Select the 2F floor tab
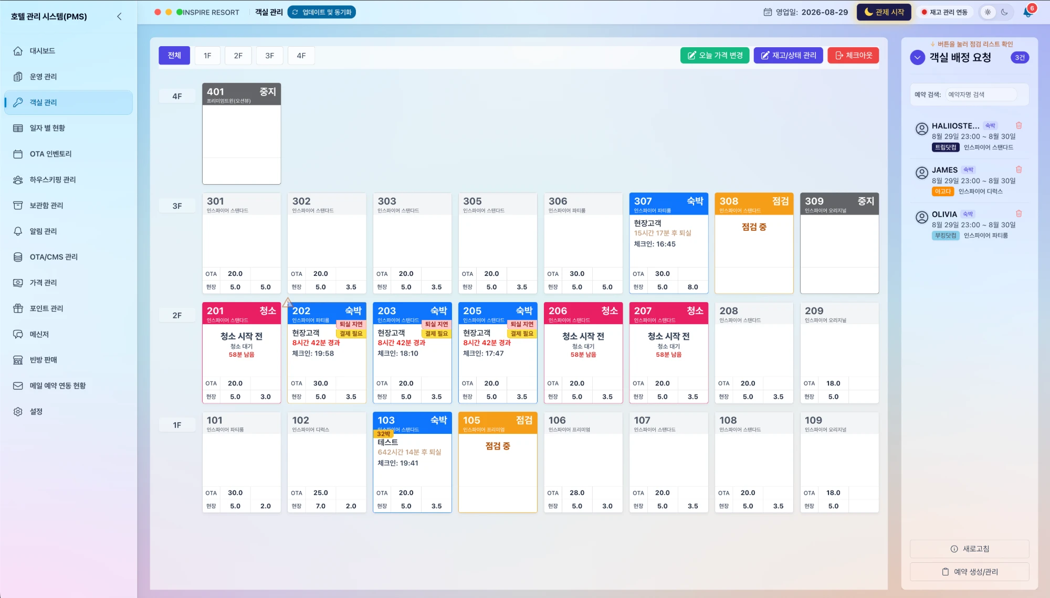1050x598 pixels. click(238, 55)
